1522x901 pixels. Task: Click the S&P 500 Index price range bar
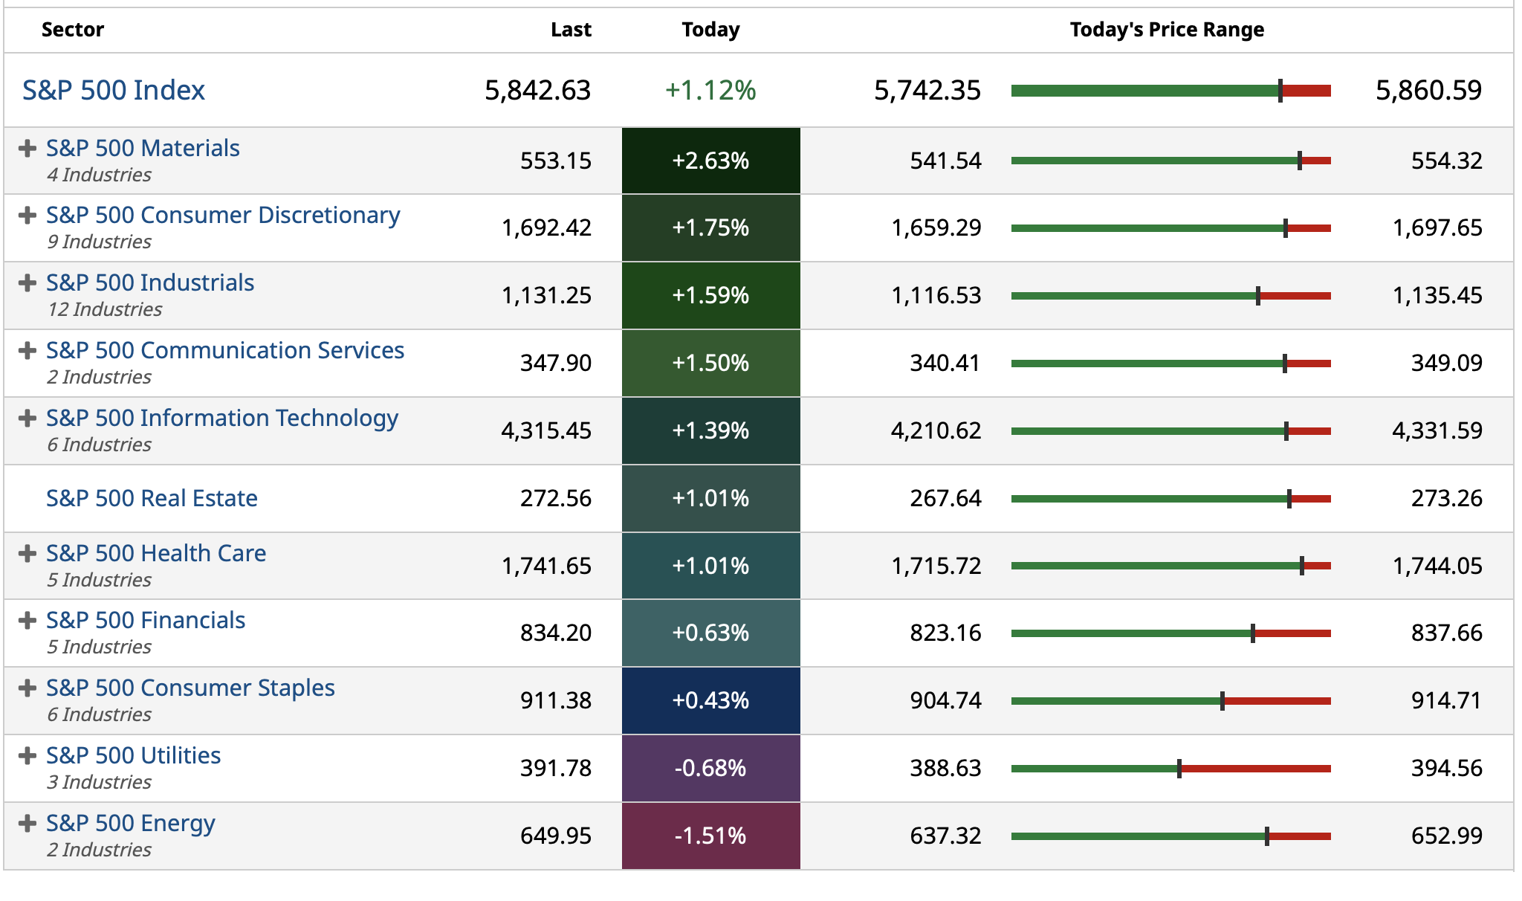point(1170,91)
